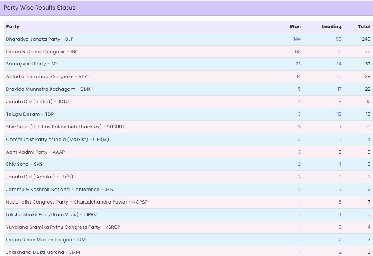
Task: Click the Leading column header
Action: (x=332, y=27)
